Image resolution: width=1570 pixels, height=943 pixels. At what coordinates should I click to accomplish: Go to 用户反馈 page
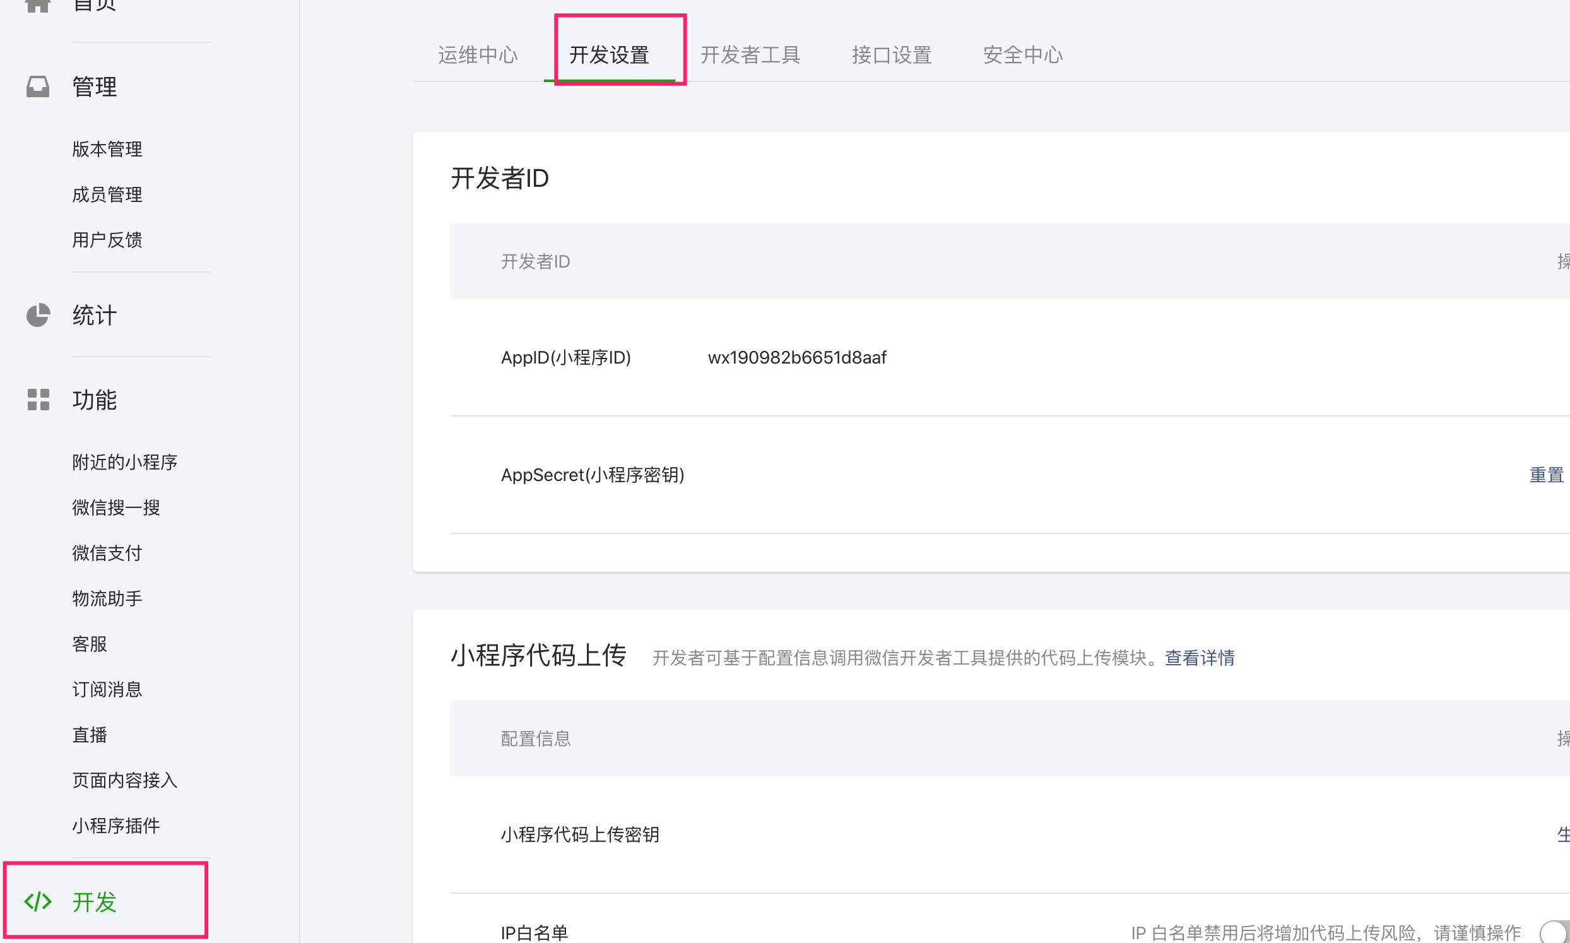pos(107,240)
